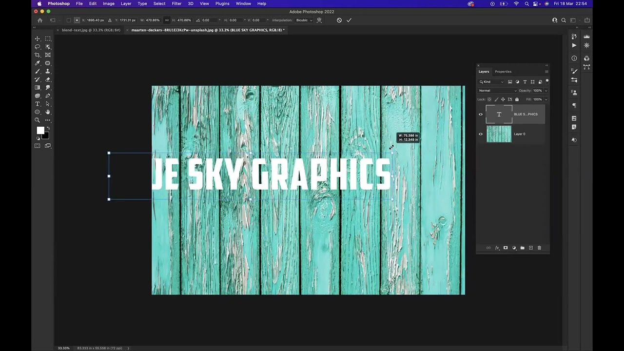Open the Fill slider dropdown arrow
This screenshot has width=624, height=351.
pyautogui.click(x=546, y=99)
